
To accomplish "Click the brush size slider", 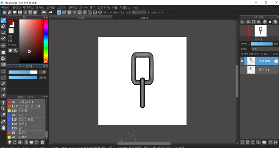I will pos(23,72).
